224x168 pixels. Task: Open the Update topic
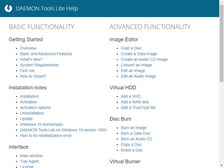[26, 119]
